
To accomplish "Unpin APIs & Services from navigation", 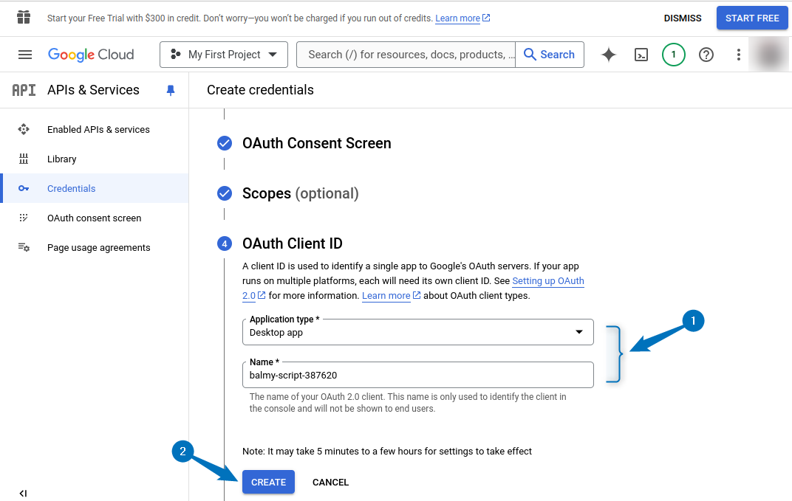I will [171, 90].
